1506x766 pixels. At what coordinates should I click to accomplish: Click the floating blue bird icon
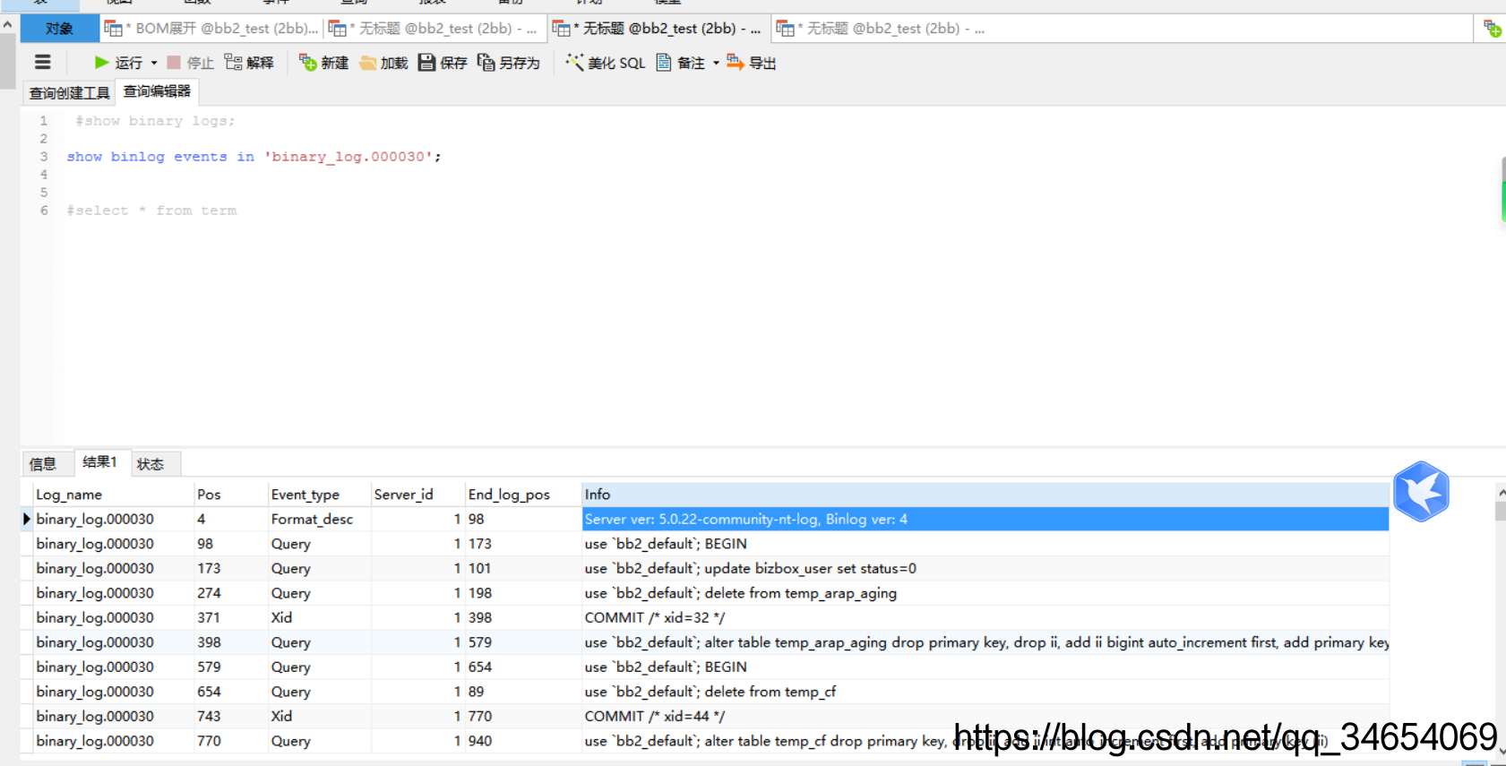coord(1422,491)
